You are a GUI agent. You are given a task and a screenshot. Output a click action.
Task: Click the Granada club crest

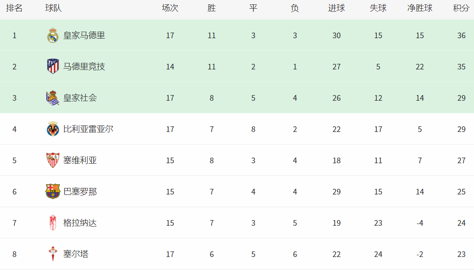coord(53,223)
